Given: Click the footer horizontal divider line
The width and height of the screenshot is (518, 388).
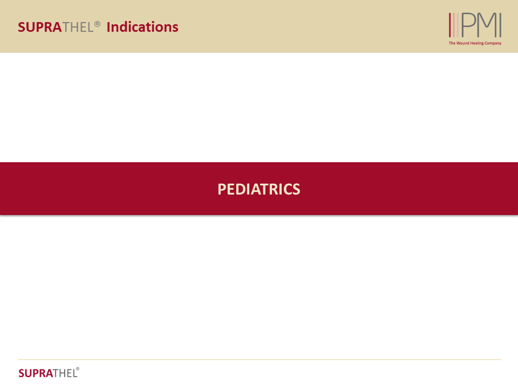Looking at the screenshot, I should (x=259, y=359).
